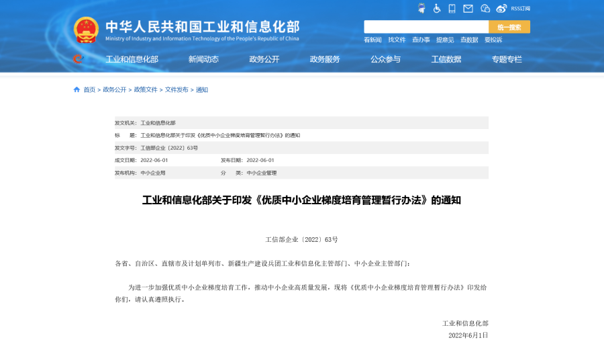
Task: Open the robot assistant icon
Action: [x=421, y=9]
